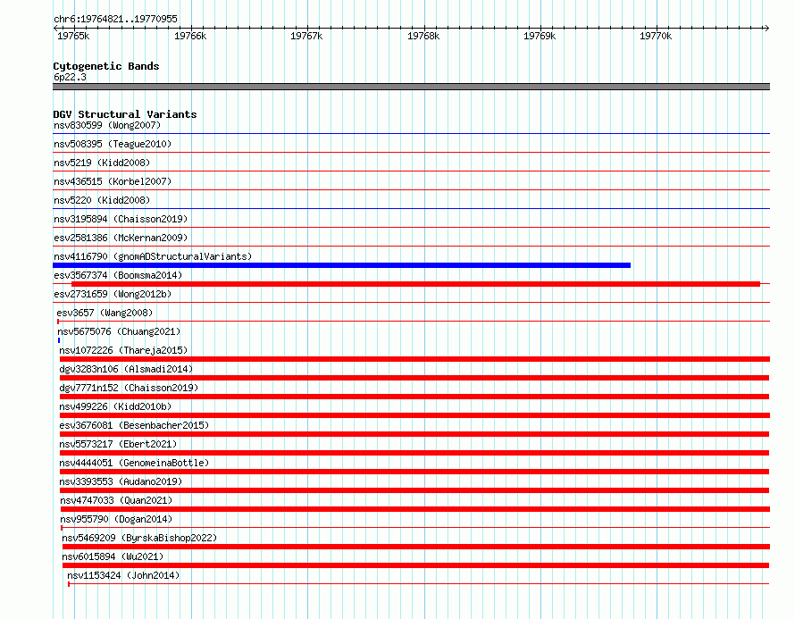Click the red nsv5573217 variant bar
This screenshot has width=795, height=619.
414,453
